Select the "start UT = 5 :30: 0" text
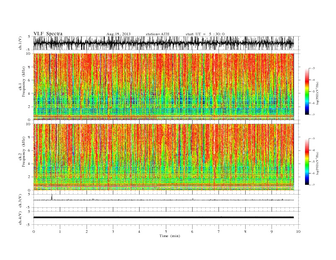Image resolution: width=336 pixels, height=260 pixels. click(x=205, y=34)
